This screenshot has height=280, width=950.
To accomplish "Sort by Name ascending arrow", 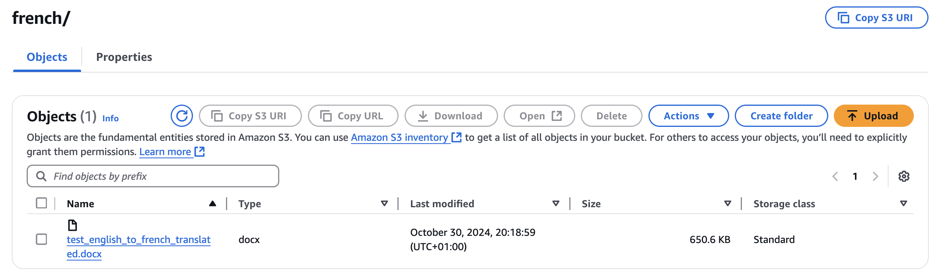I will [x=213, y=204].
